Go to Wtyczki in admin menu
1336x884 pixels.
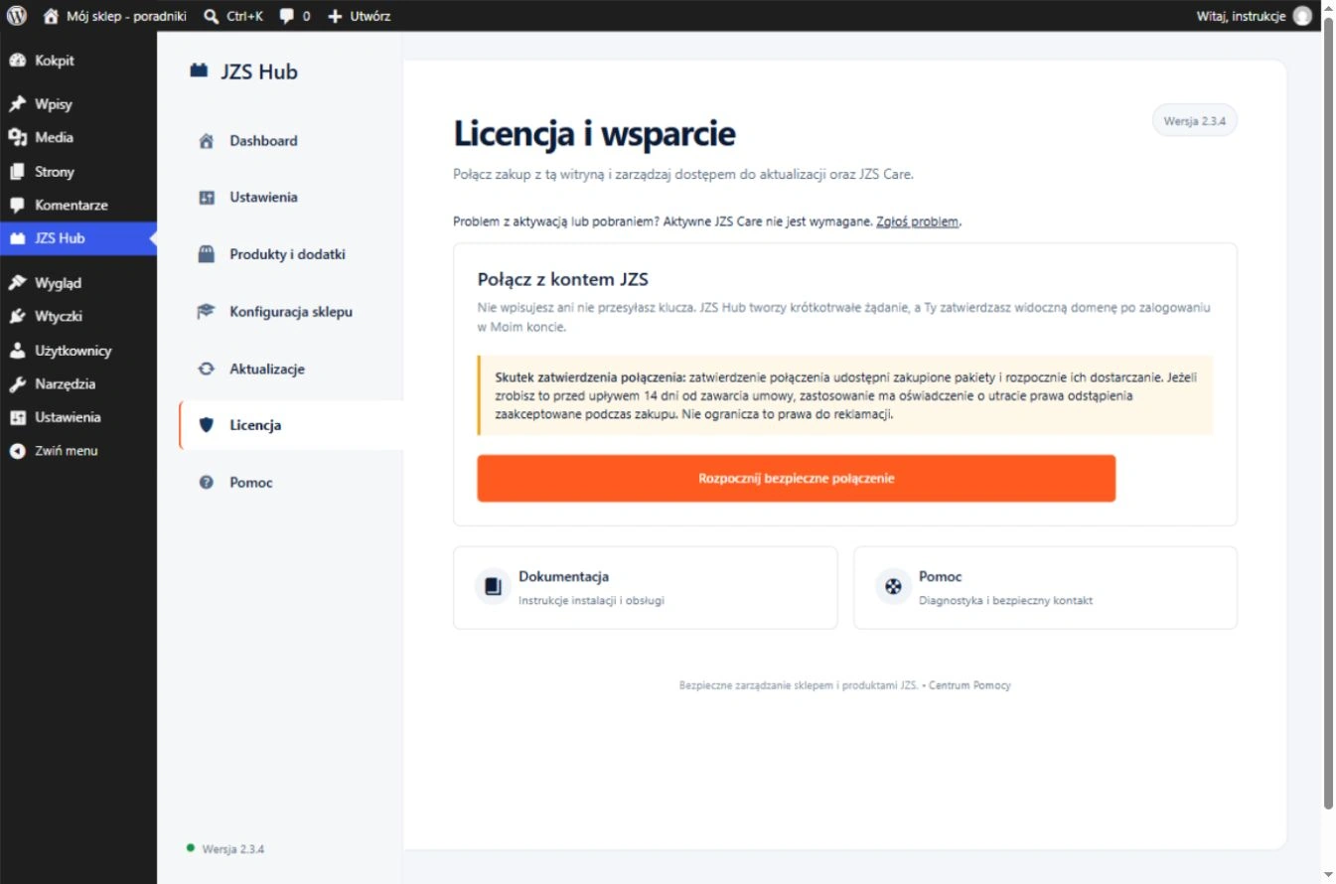(x=78, y=317)
